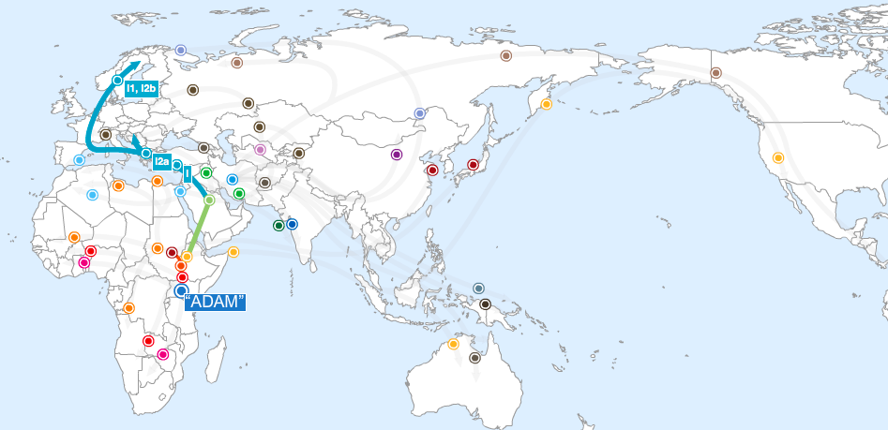Screen dimensions: 888x430
Task: Click the magenta marker in Zimbabwe
Action: click(x=163, y=355)
